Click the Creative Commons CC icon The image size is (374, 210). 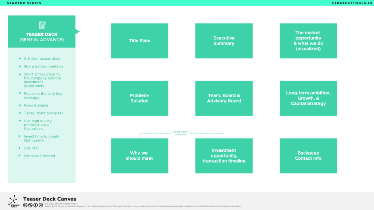tap(25, 205)
